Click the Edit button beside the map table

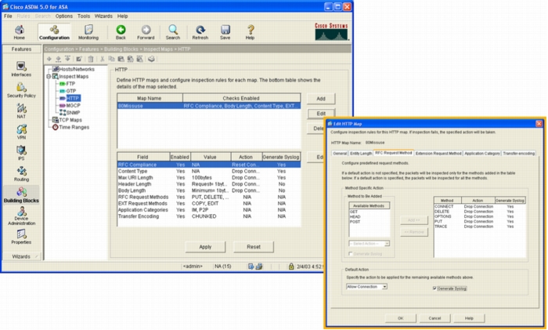[x=321, y=114]
